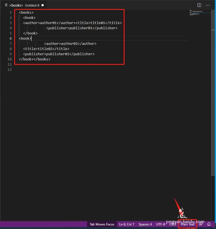The image size is (216, 229).
Task: Click title01 text on line 3
Action: 98,23
